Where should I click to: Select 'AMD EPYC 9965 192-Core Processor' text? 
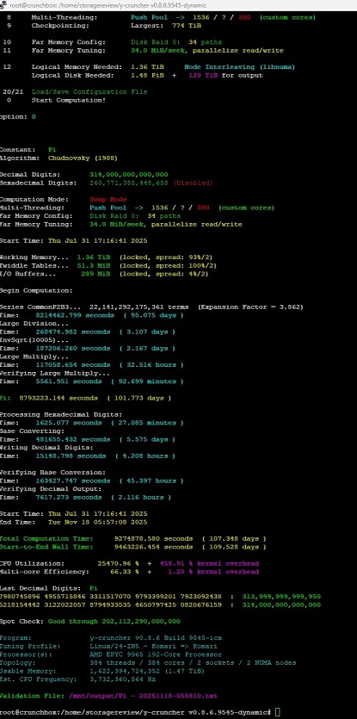click(156, 654)
